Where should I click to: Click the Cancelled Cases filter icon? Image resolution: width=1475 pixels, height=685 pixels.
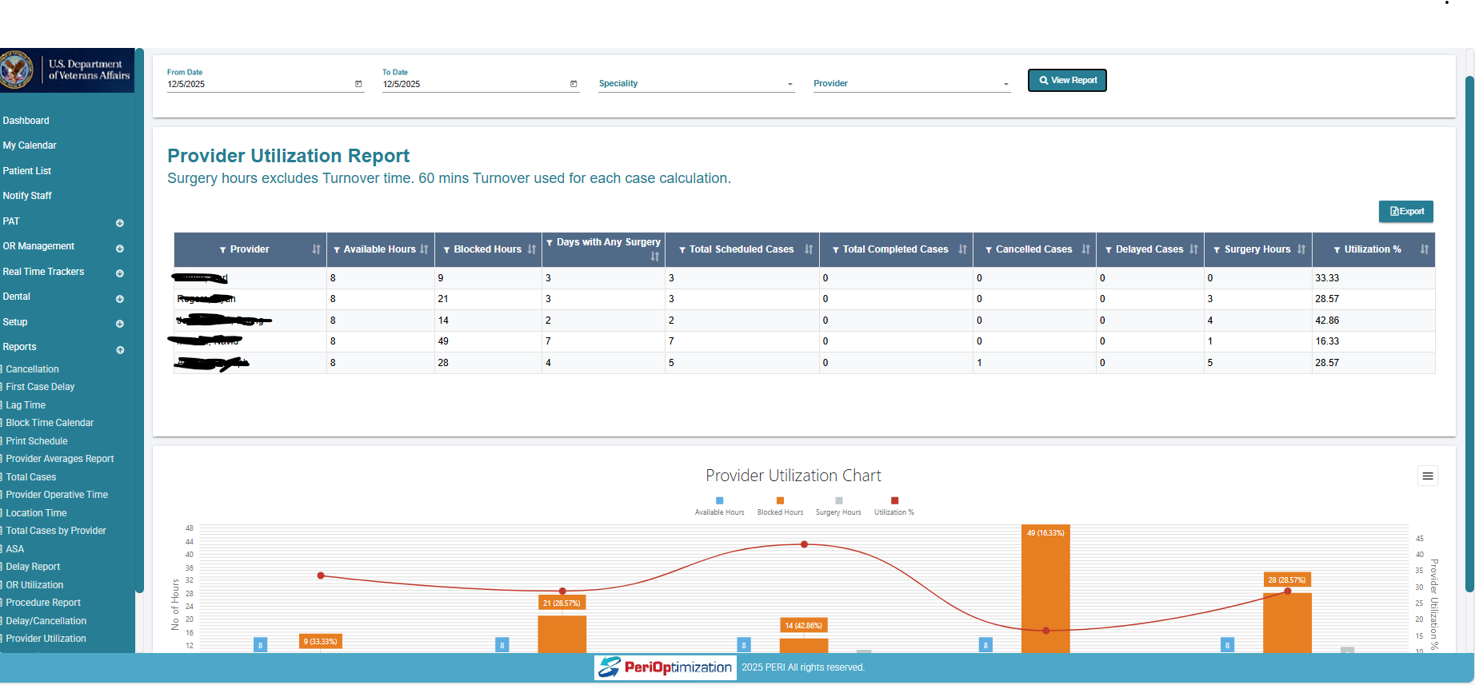click(x=989, y=250)
